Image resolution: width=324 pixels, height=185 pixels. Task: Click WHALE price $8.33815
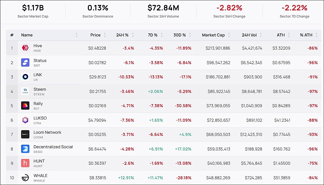click(98, 178)
